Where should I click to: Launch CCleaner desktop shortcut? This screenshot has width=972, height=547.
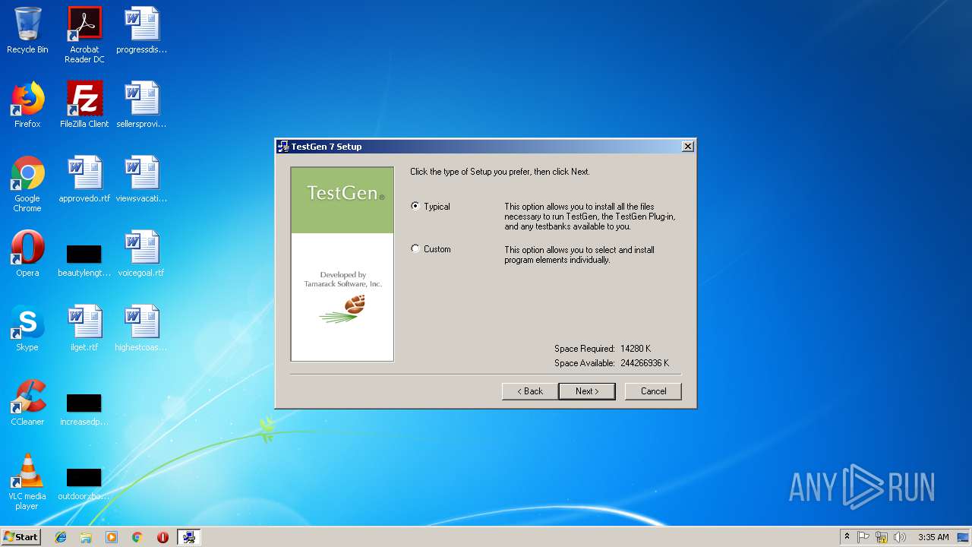[x=27, y=403]
